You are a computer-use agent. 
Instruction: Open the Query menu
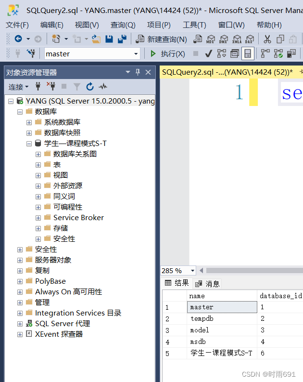click(x=123, y=25)
